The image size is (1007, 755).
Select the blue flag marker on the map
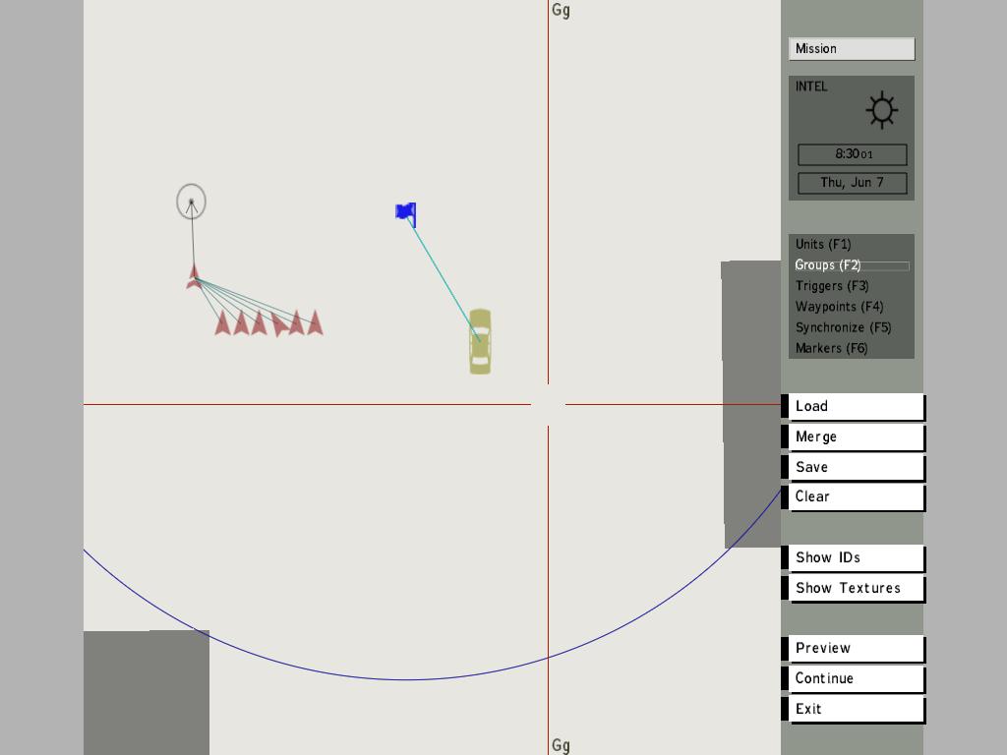406,214
